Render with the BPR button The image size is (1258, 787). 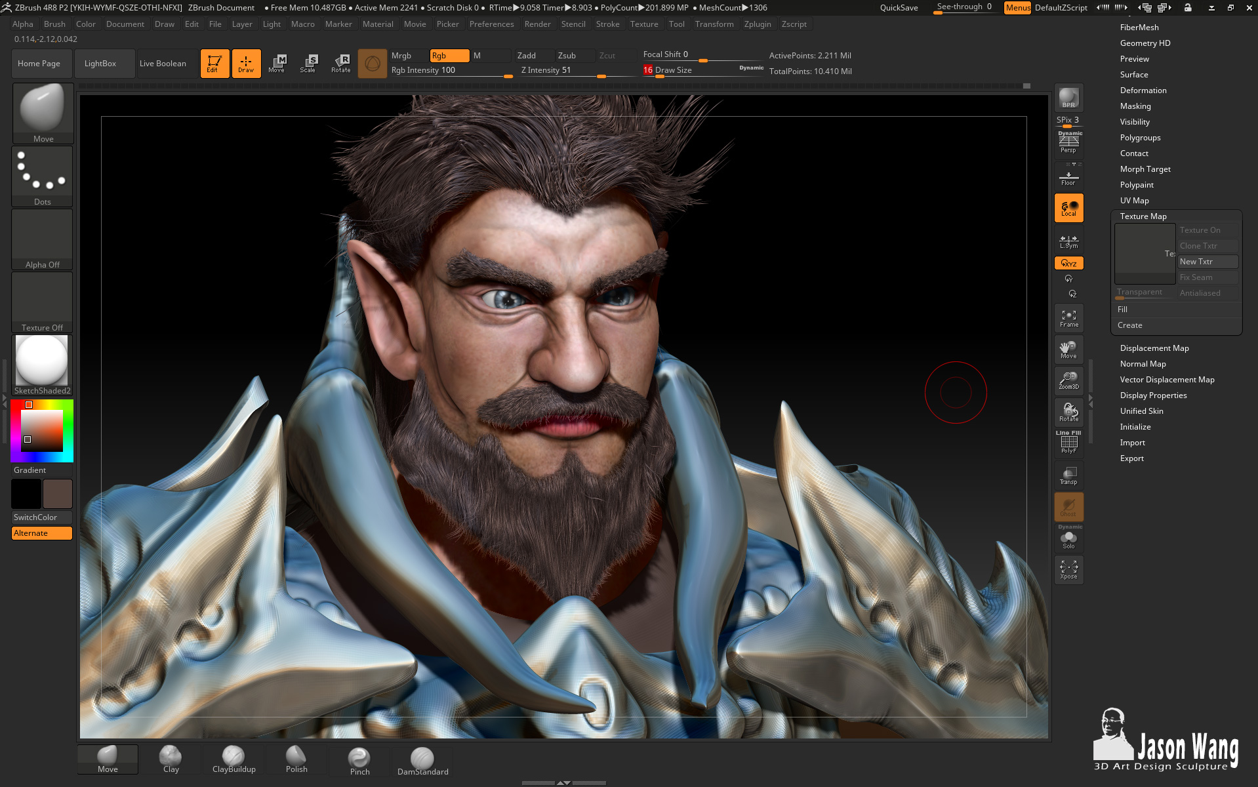(1068, 98)
